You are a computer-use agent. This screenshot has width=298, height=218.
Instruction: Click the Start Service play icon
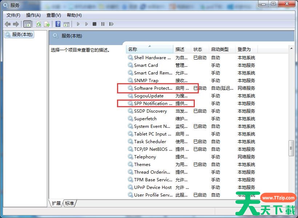(x=78, y=24)
